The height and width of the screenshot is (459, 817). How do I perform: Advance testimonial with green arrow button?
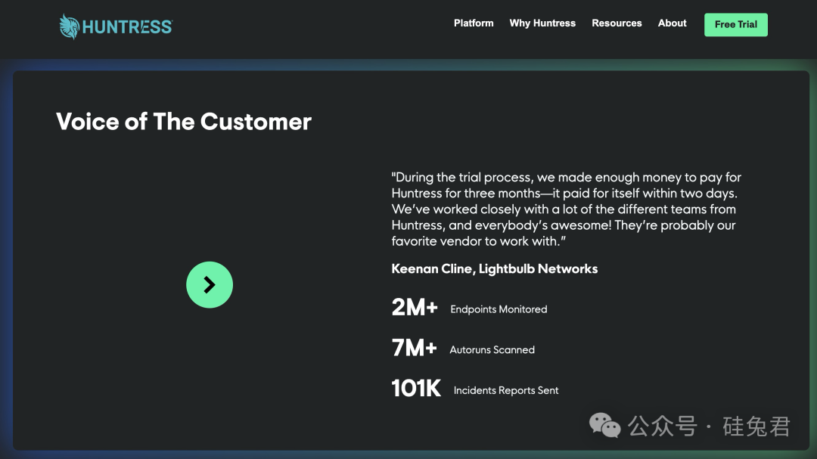210,284
